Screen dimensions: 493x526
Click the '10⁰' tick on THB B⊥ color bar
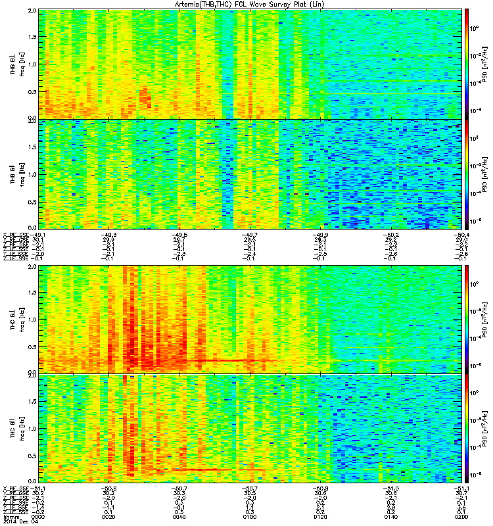pos(474,28)
